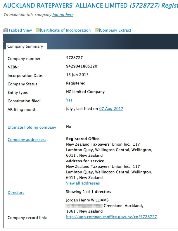
Task: Click the AR filing month label
Action: [23, 109]
